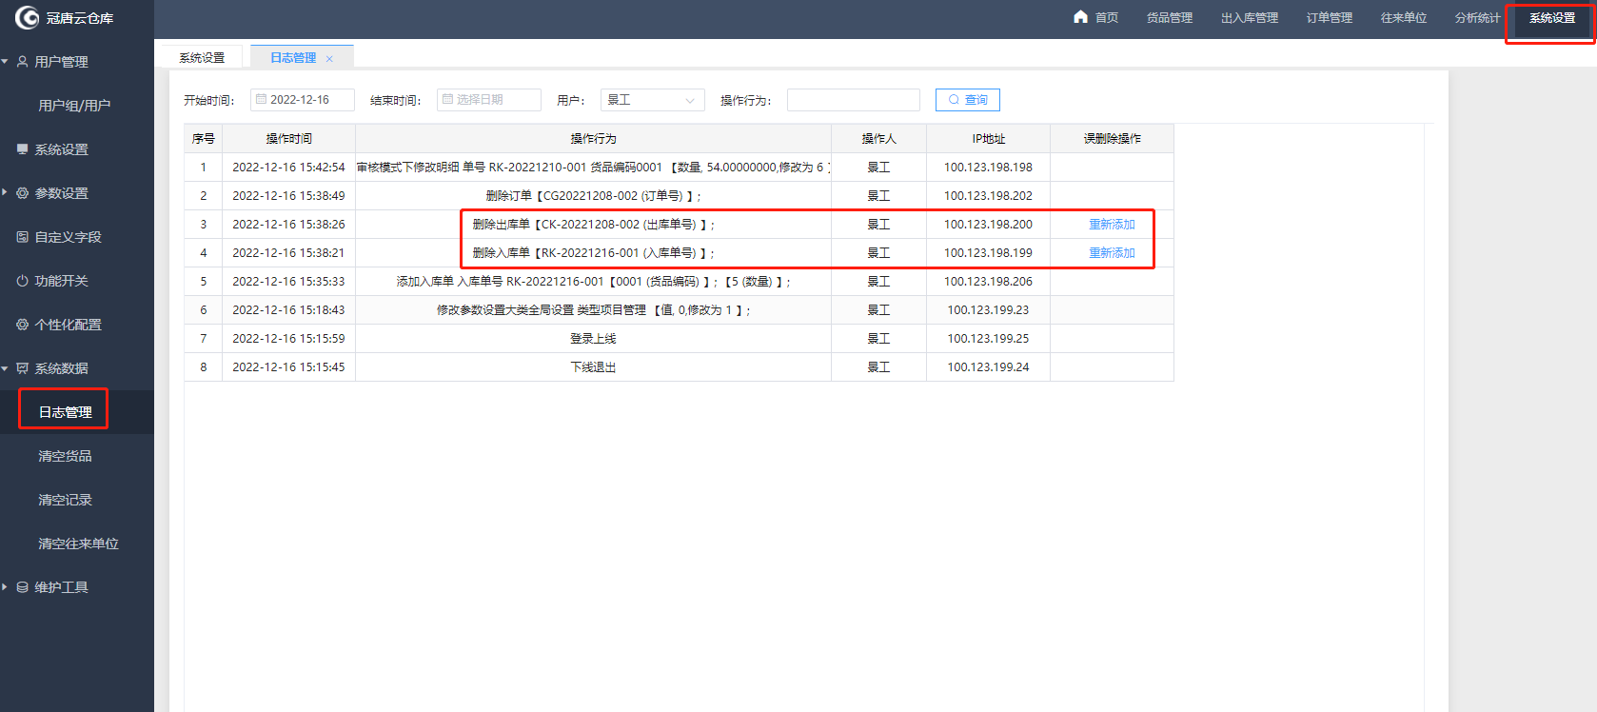
Task: Open 用户组/用户 in the sidebar
Action: 74,105
